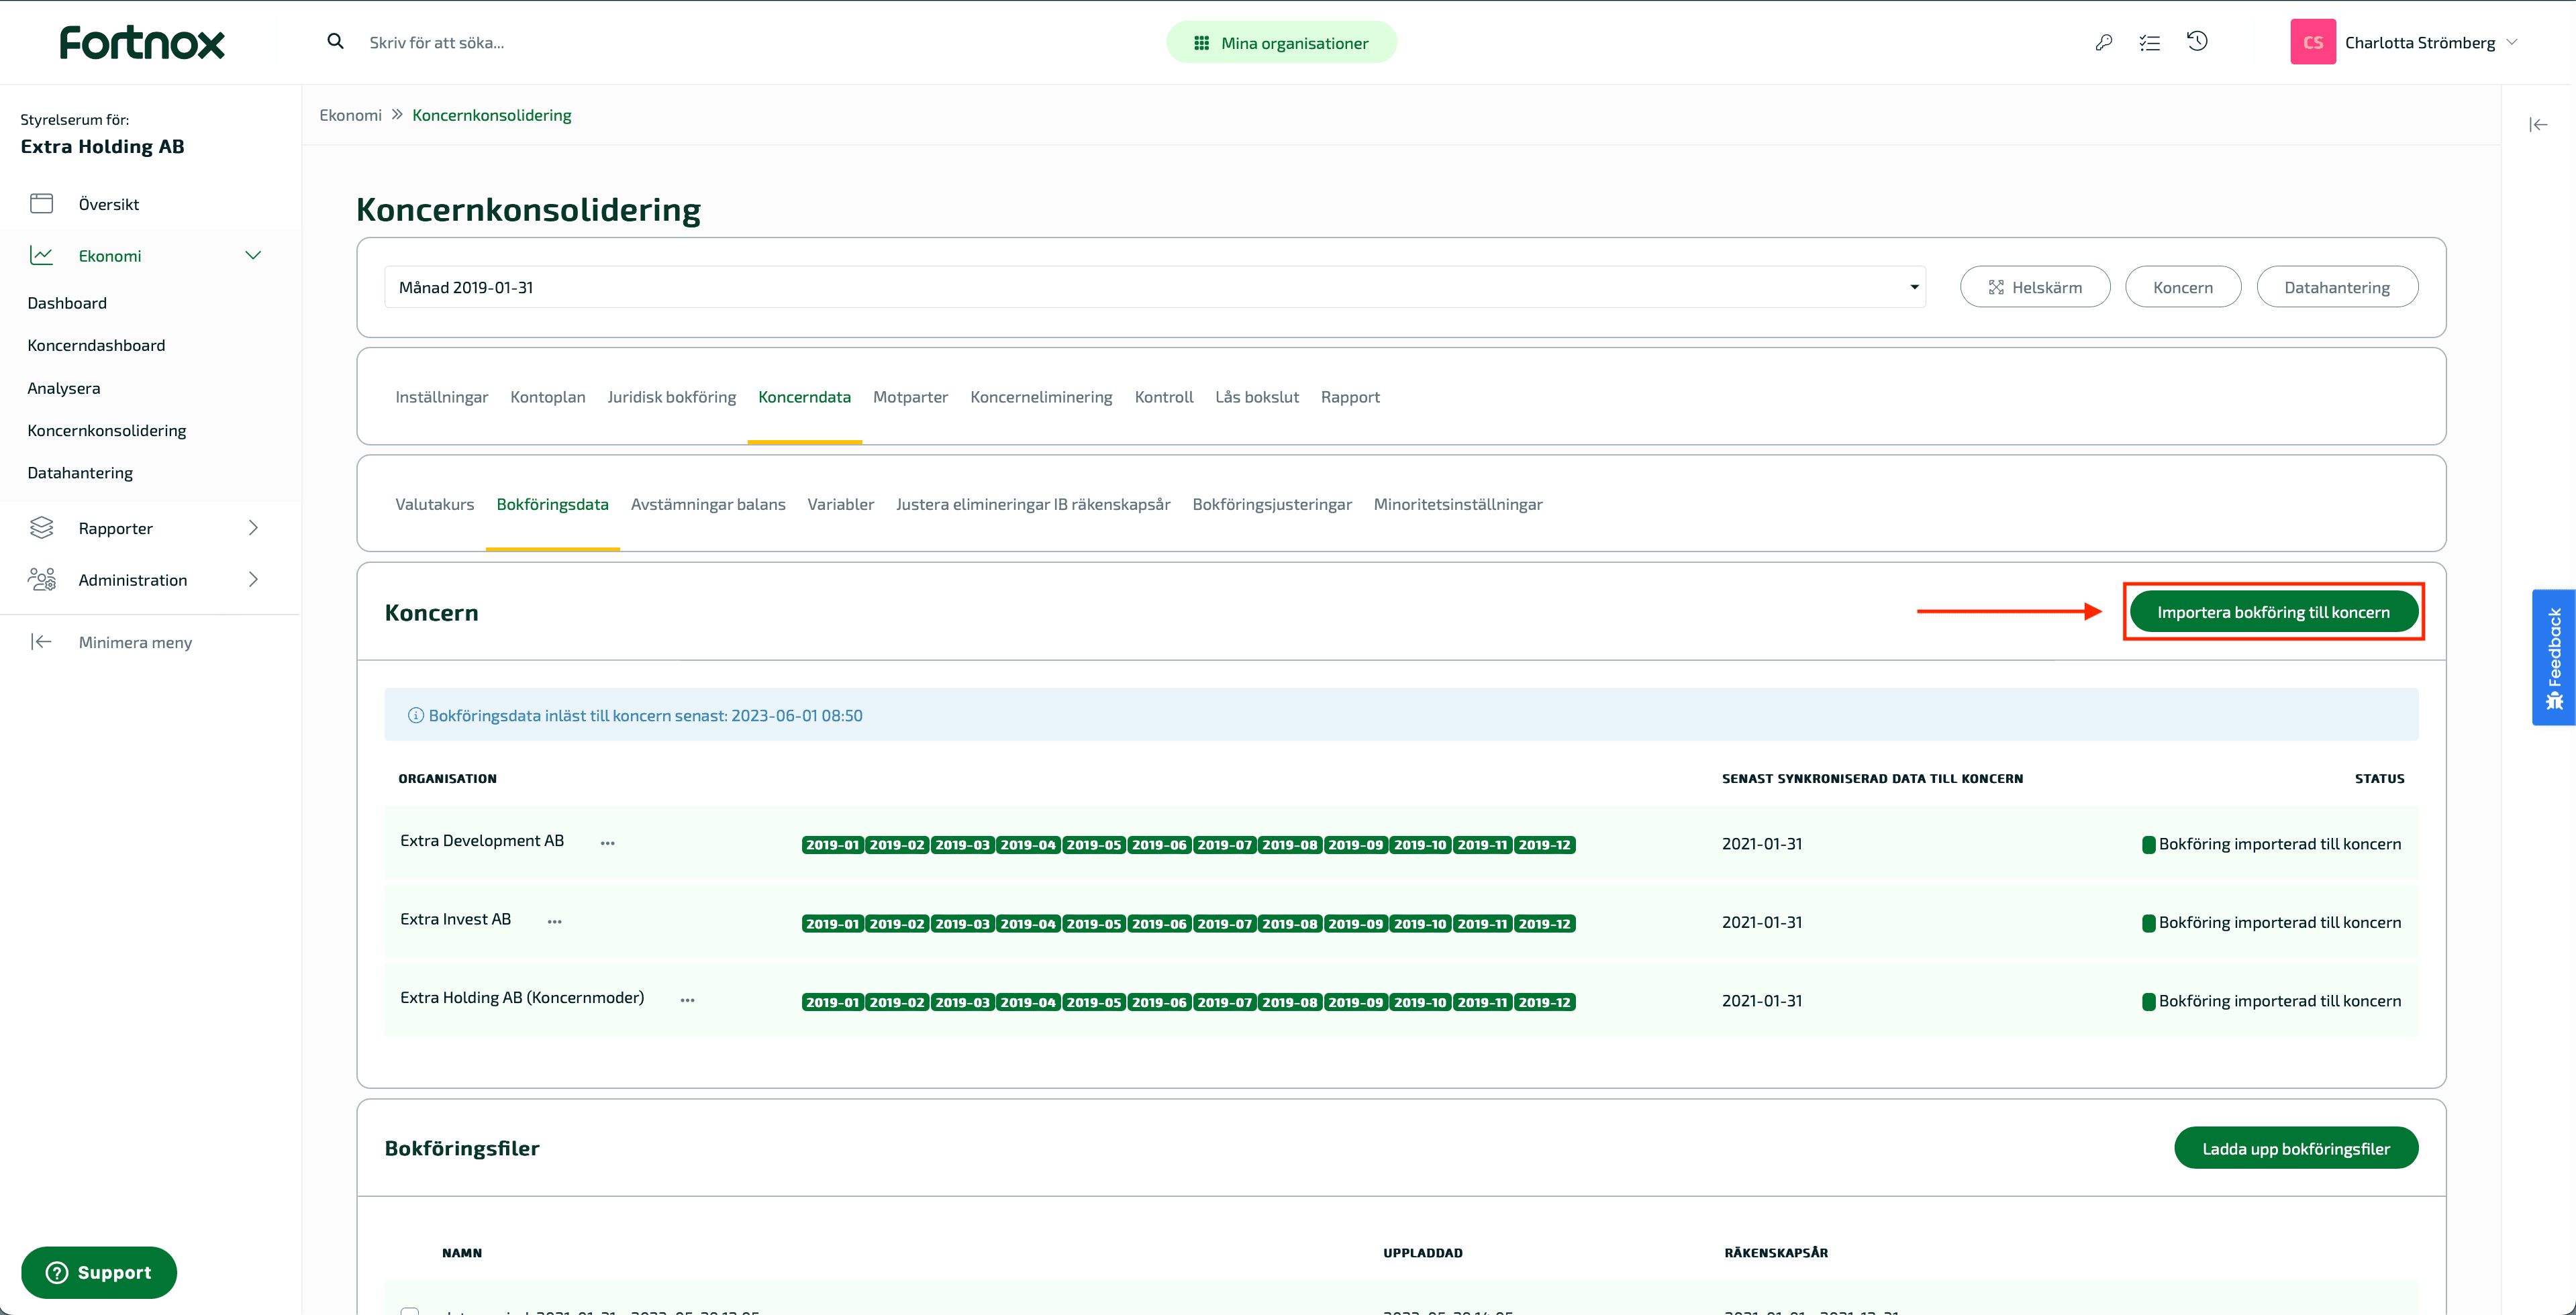Click the 2019-12 badge for Extra Invest AB
This screenshot has height=1315, width=2576.
[1544, 923]
